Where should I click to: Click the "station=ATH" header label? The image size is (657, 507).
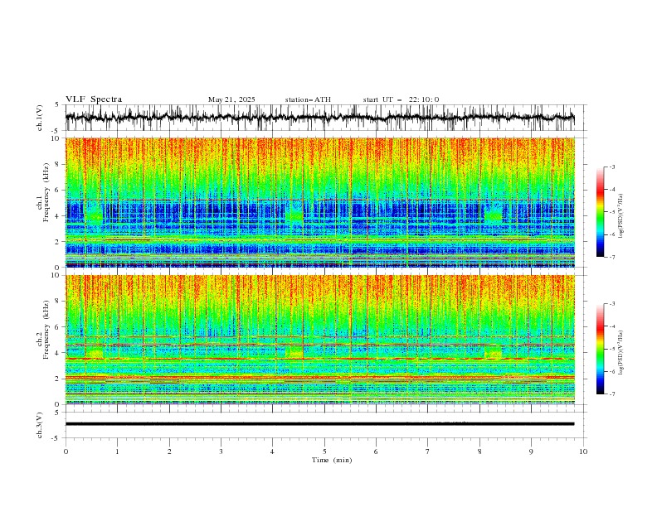[x=308, y=99]
